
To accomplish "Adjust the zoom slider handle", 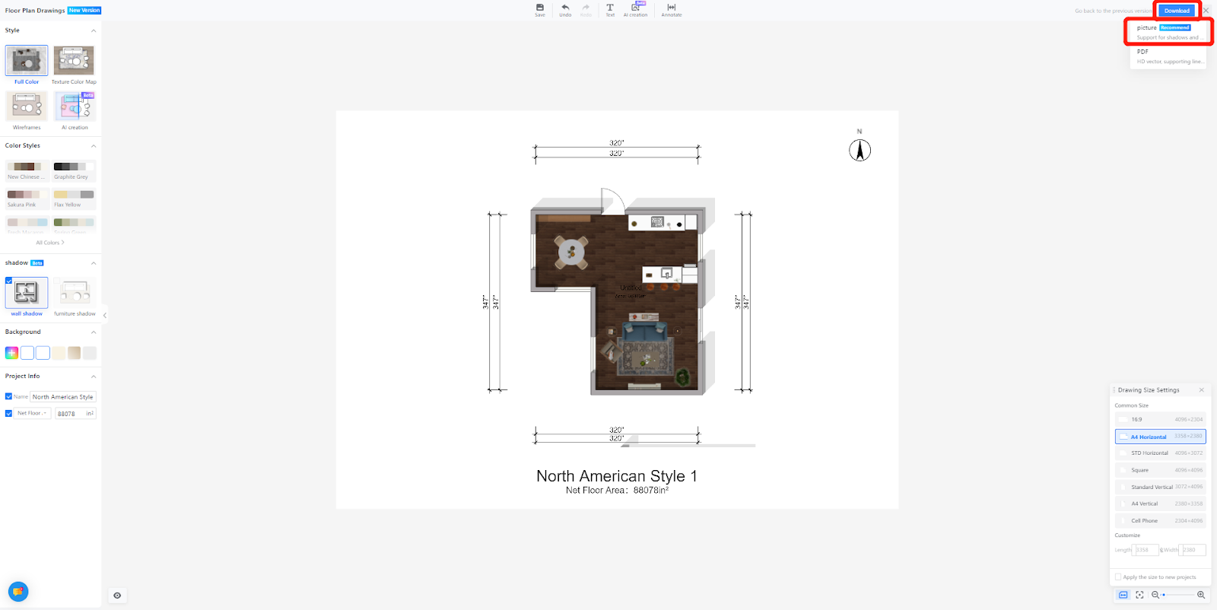I will coord(1163,595).
